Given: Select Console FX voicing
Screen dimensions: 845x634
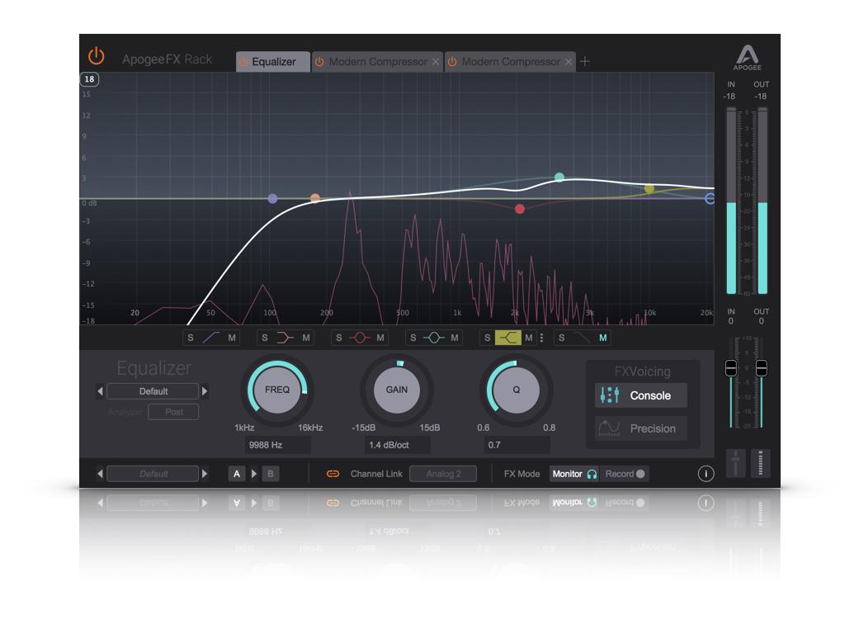Looking at the screenshot, I should point(640,395).
